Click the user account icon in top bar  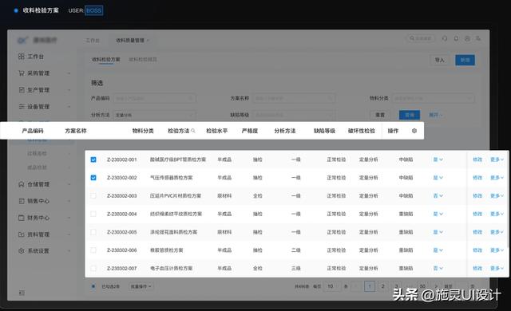478,38
